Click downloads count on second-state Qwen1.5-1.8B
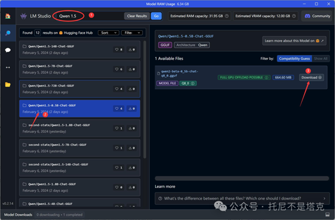This screenshot has width=335, height=220. [x=132, y=128]
